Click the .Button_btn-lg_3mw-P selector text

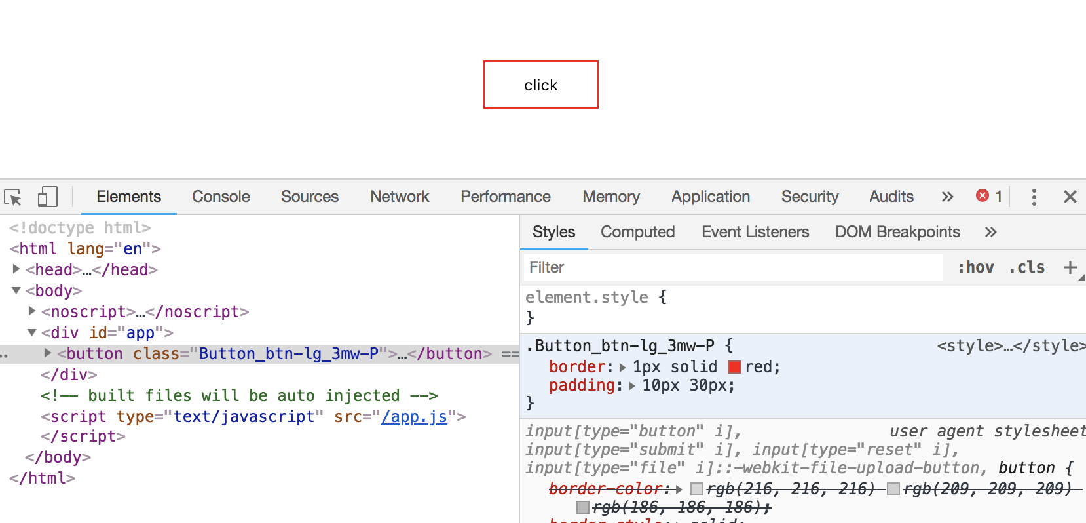click(620, 346)
